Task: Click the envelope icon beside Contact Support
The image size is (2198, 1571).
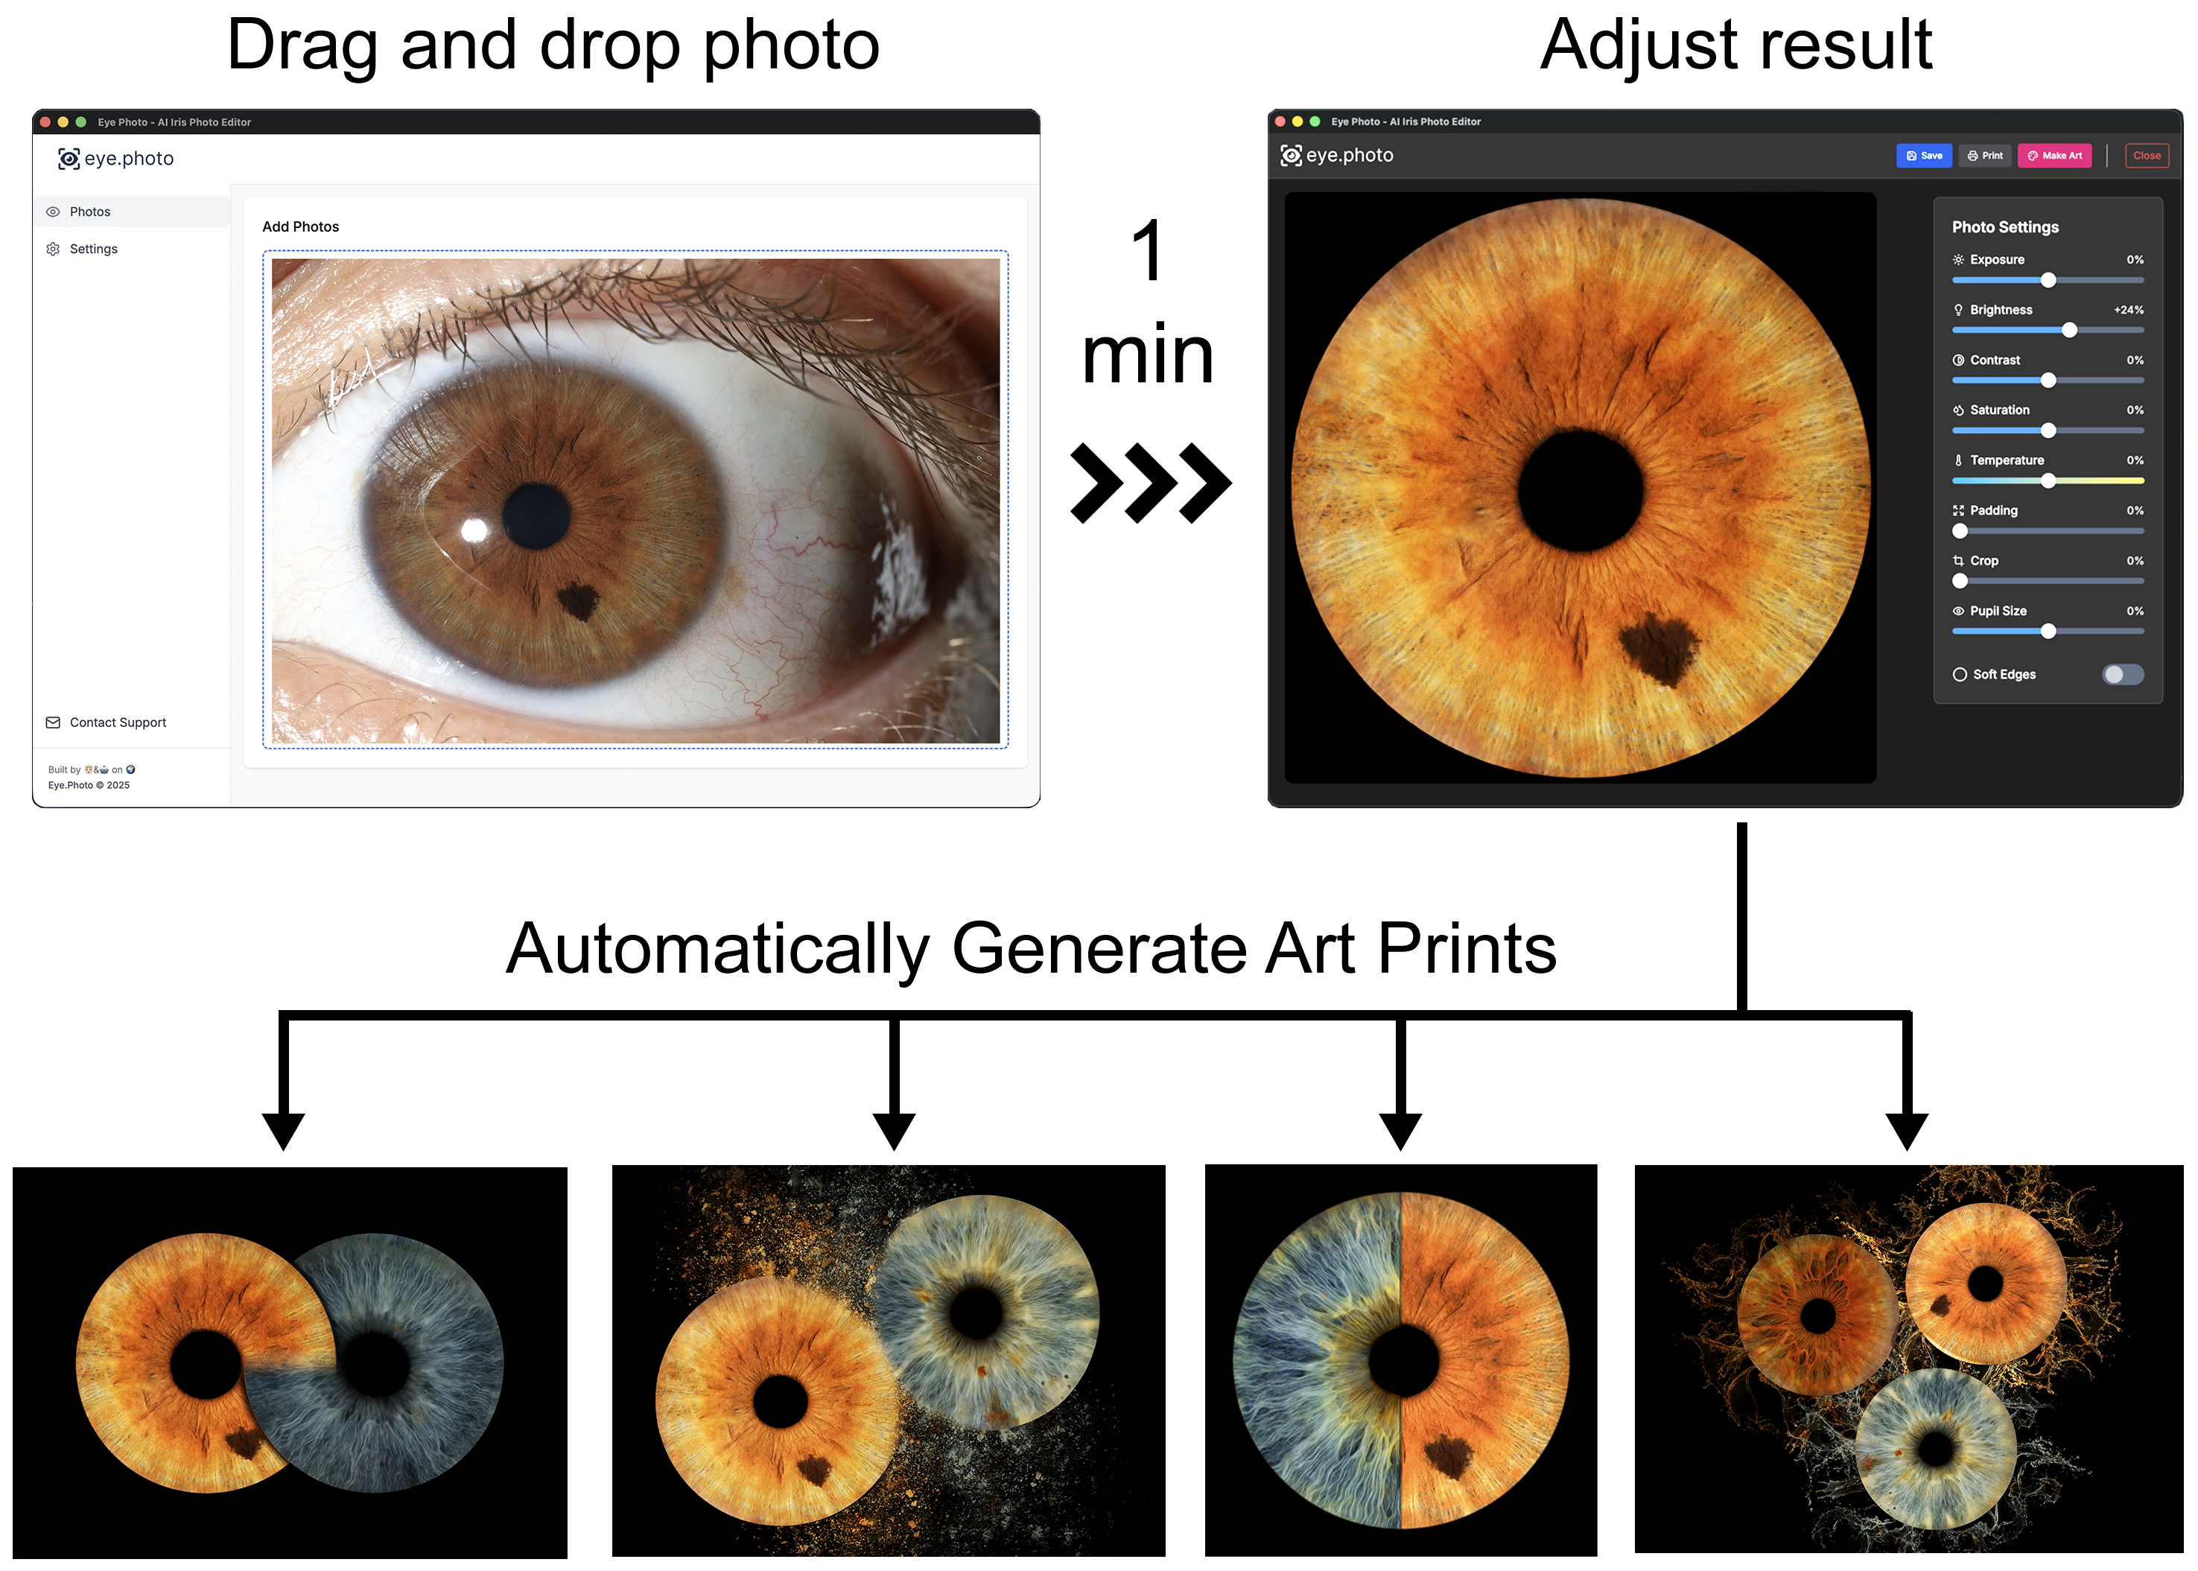Action: [x=52, y=722]
